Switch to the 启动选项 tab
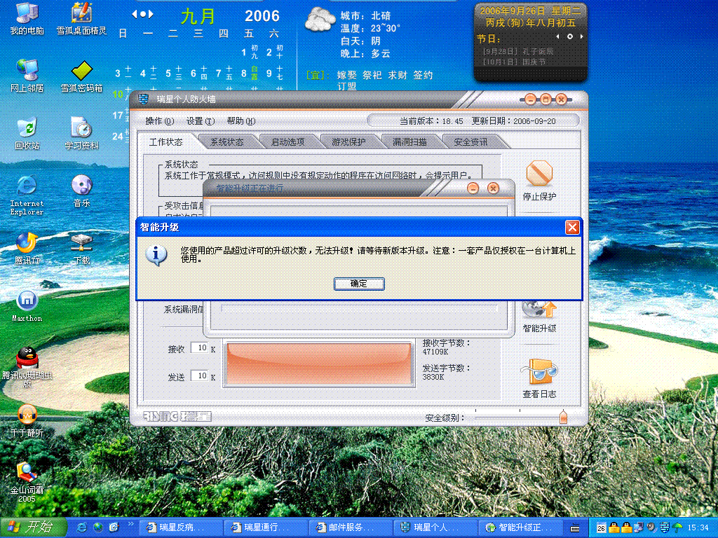The width and height of the screenshot is (718, 538). click(287, 142)
